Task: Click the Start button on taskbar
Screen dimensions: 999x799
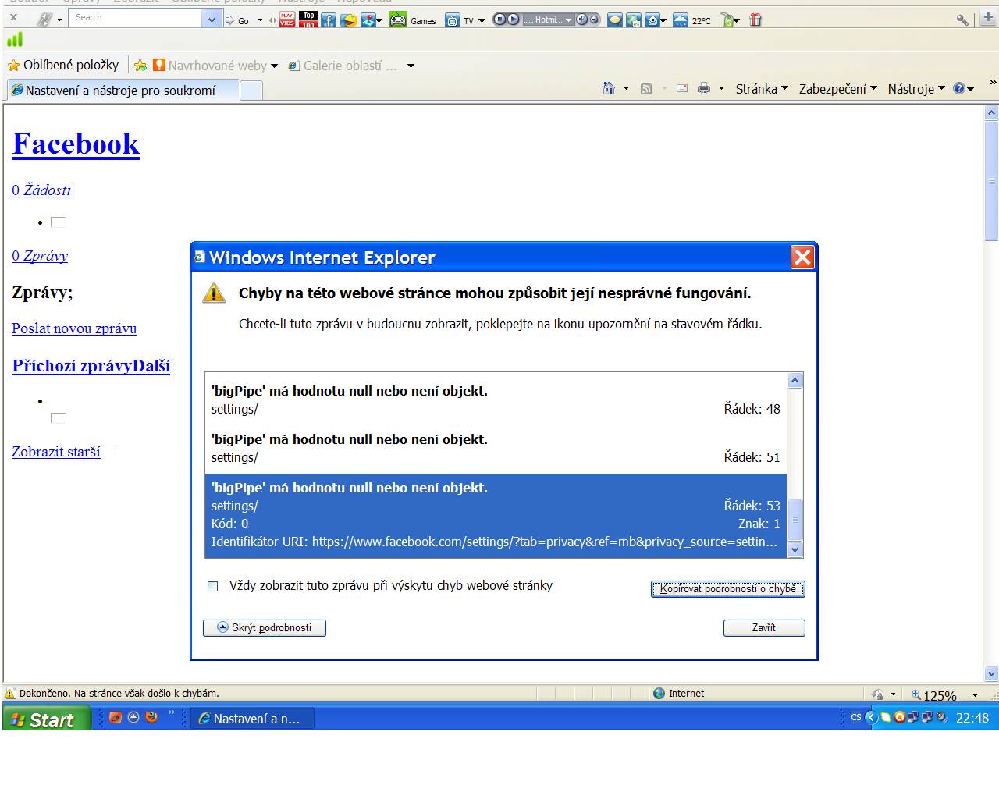Action: (46, 719)
